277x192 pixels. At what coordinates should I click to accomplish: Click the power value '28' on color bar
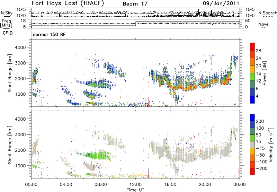pyautogui.click(x=258, y=51)
